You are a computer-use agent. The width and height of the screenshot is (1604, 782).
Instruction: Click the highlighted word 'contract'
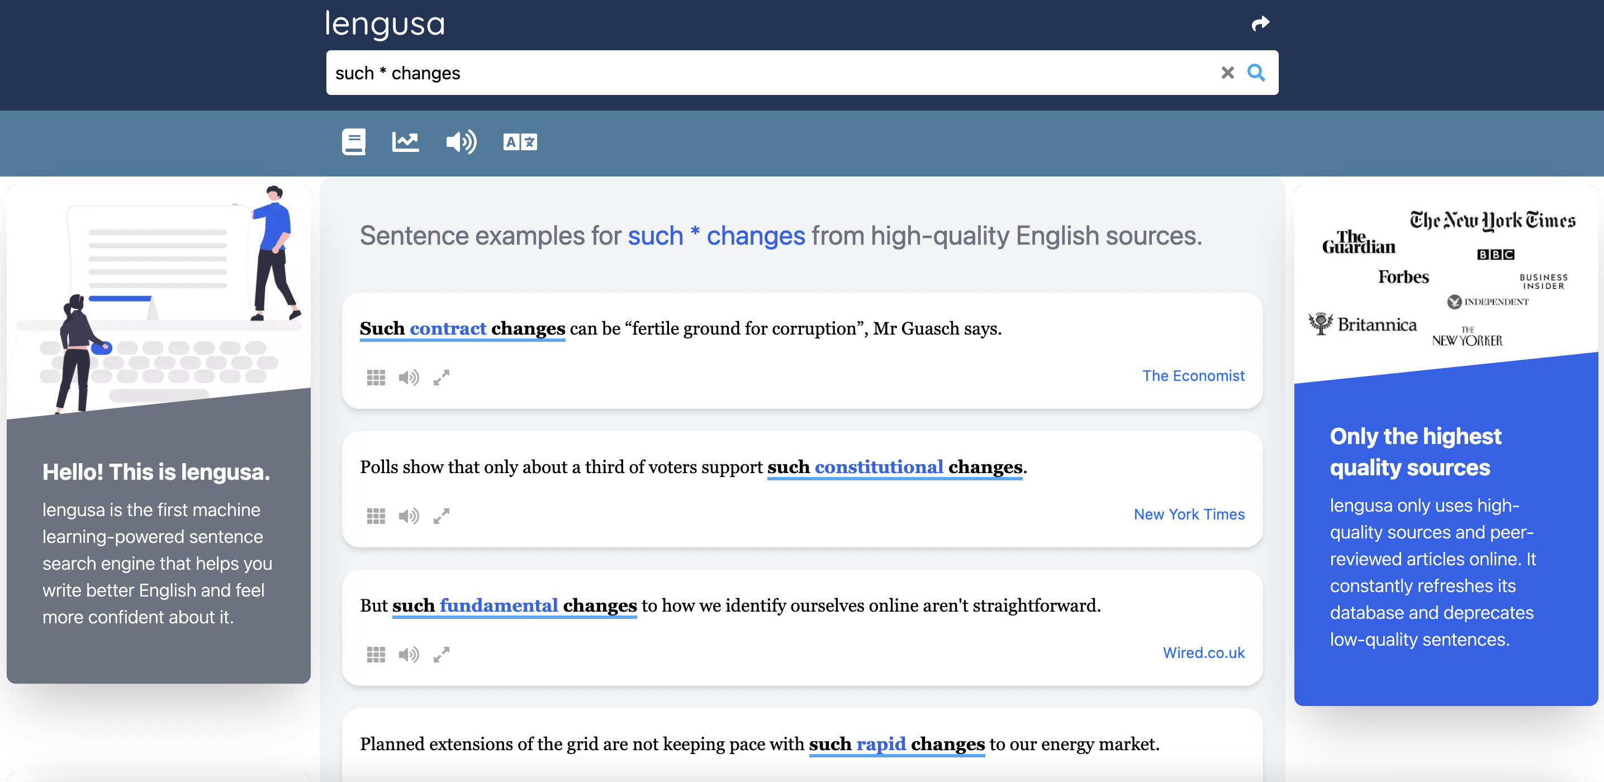(448, 328)
